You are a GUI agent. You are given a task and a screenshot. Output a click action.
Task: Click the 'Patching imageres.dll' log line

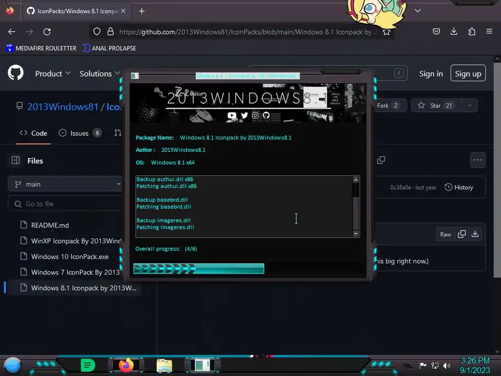pos(165,227)
